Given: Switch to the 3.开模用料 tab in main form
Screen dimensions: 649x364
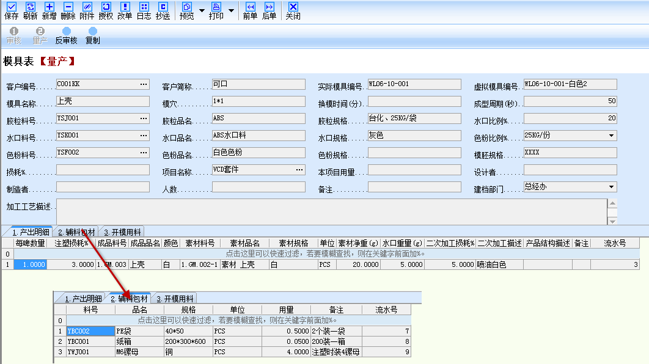Looking at the screenshot, I should tap(122, 232).
